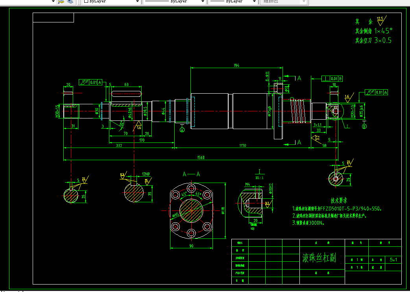
Task: Select the 194 dimension text
Action: click(x=236, y=65)
